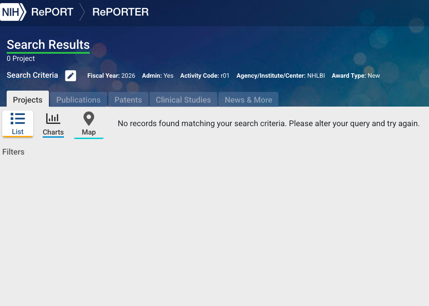
Task: Open the Patents tab
Action: pos(128,100)
